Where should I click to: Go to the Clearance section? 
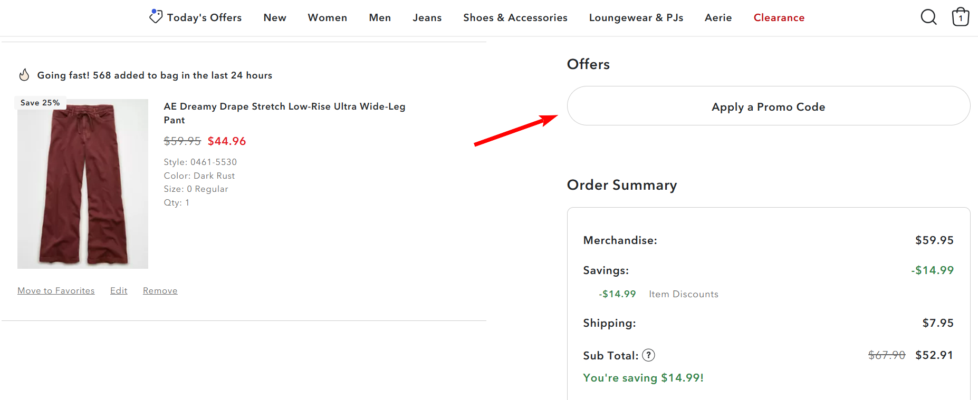(x=779, y=18)
